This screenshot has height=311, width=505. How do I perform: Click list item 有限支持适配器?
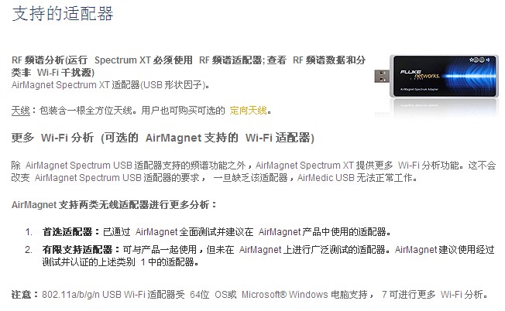coord(268,255)
